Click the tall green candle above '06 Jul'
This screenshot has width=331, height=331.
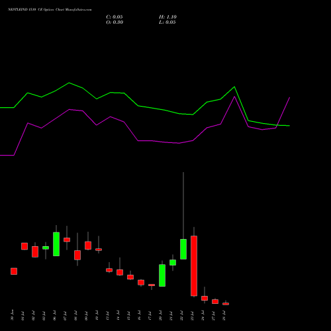[56, 244]
